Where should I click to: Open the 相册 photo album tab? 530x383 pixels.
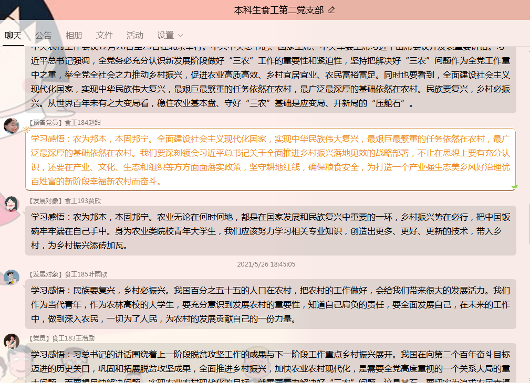point(73,35)
